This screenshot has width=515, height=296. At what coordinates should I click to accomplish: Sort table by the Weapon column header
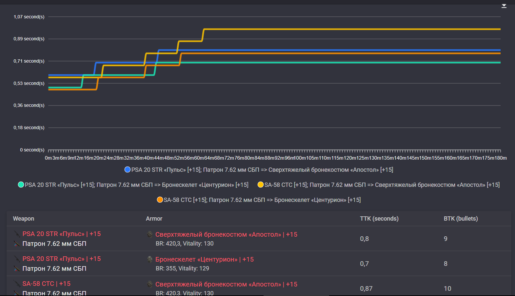(x=24, y=219)
